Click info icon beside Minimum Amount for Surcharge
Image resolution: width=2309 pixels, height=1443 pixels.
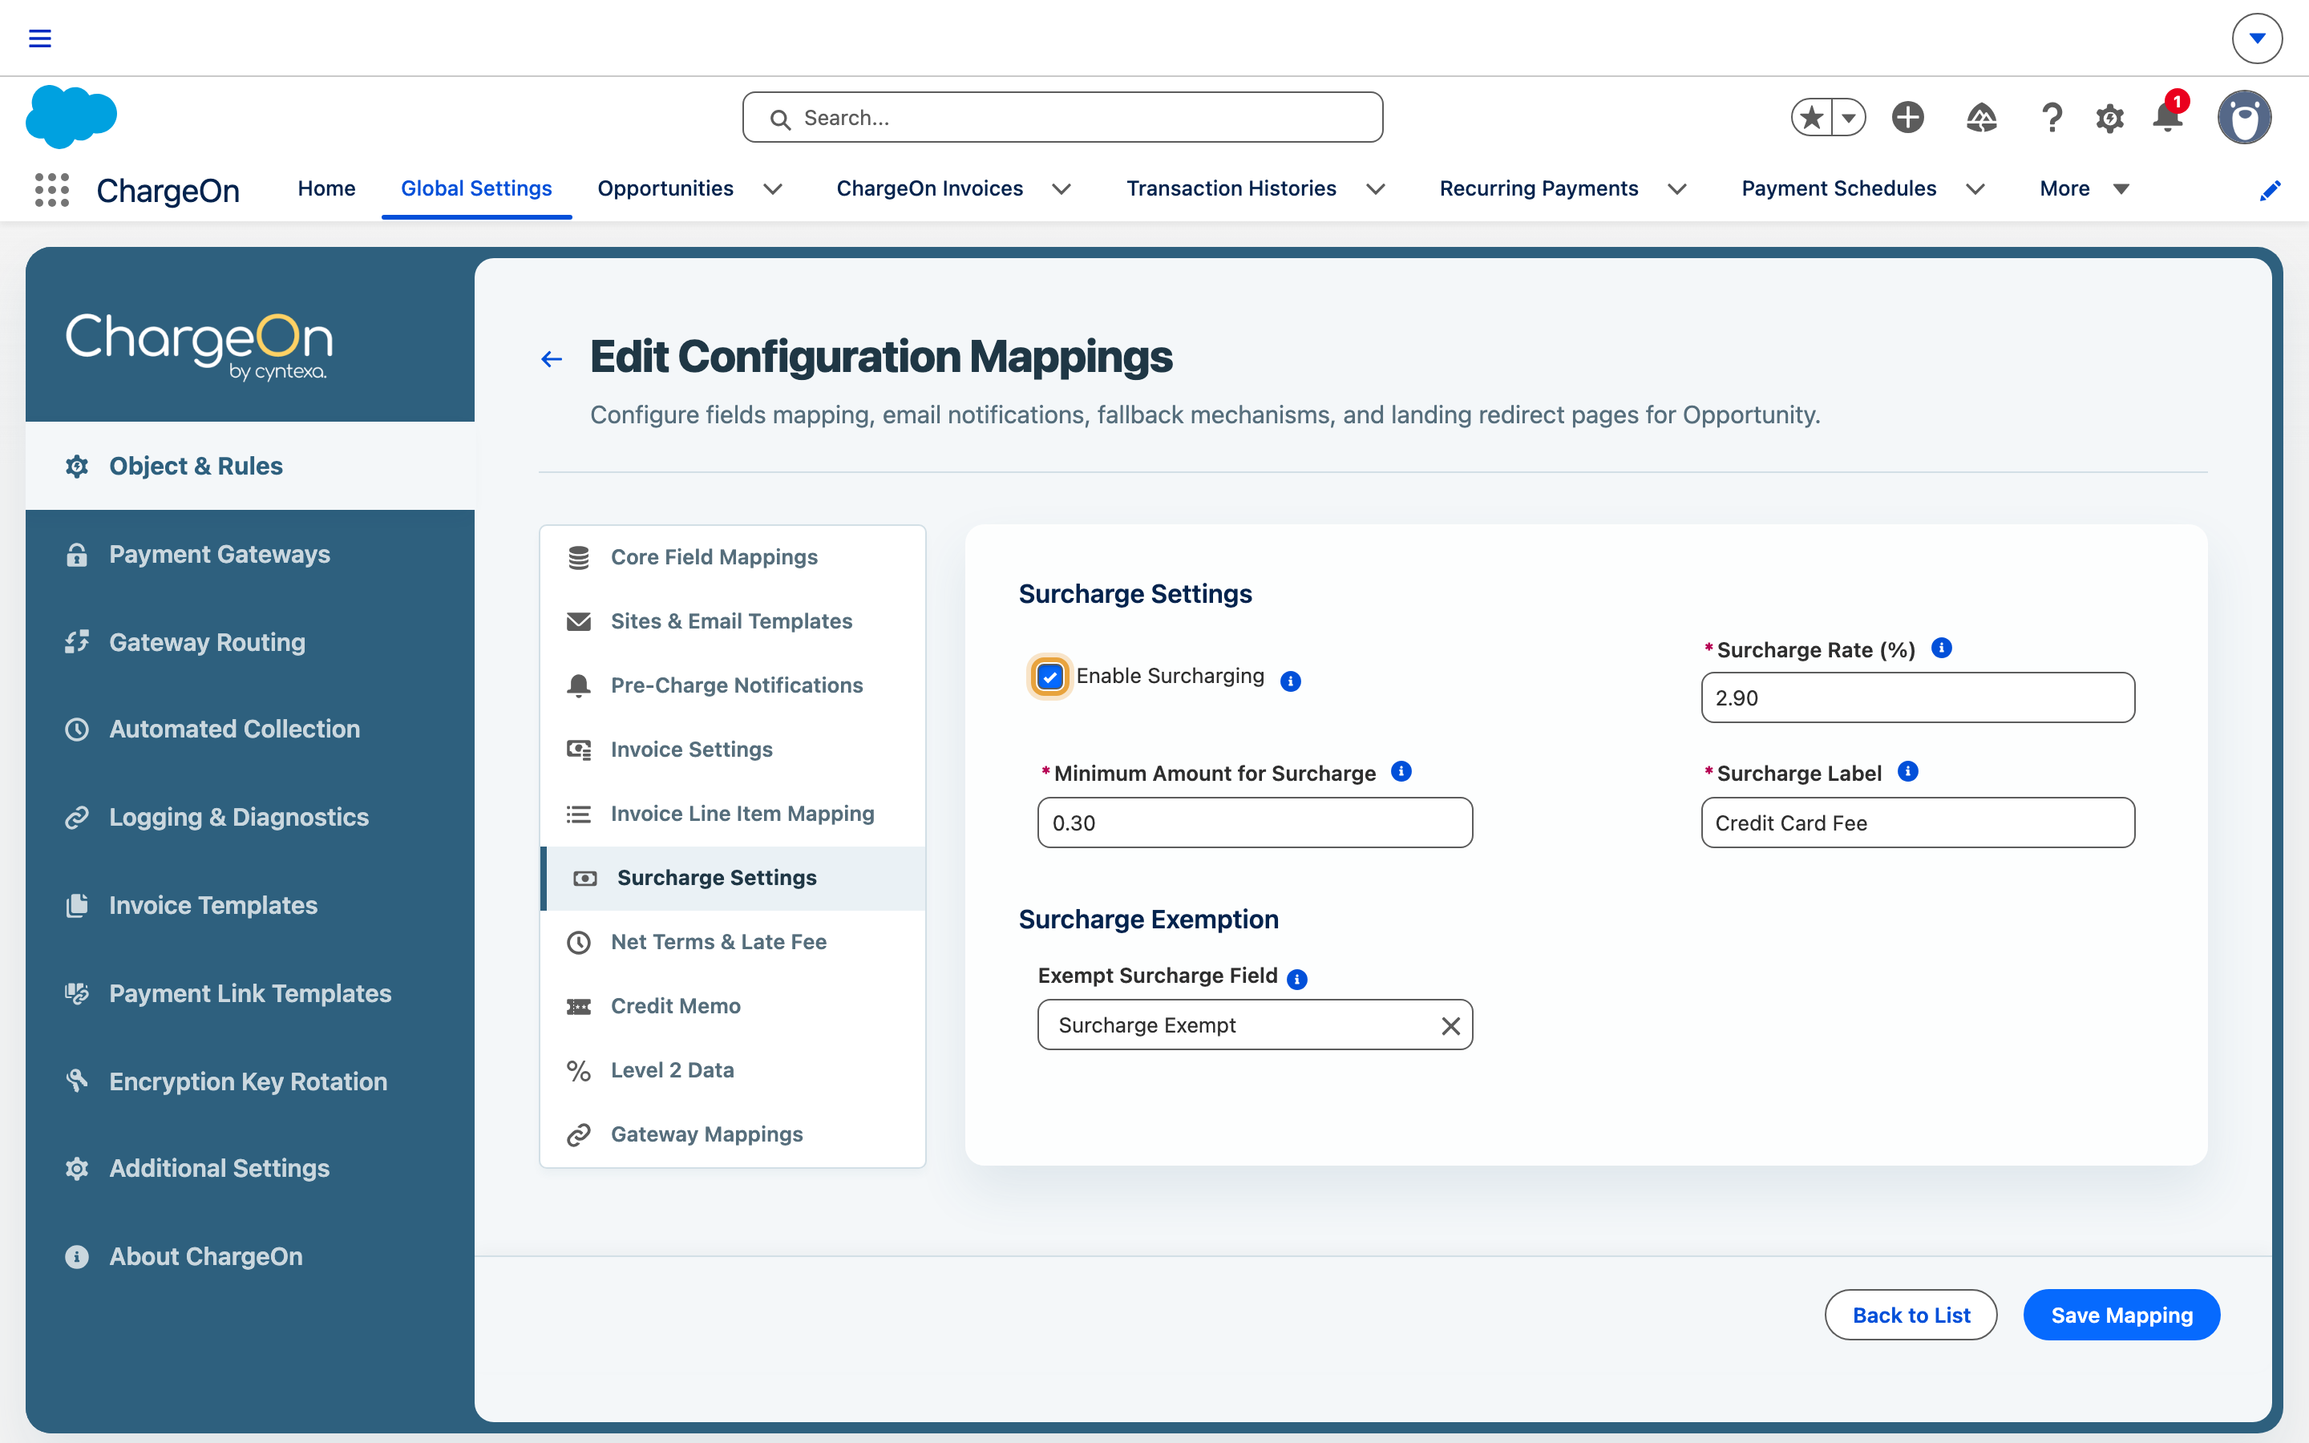(x=1401, y=771)
